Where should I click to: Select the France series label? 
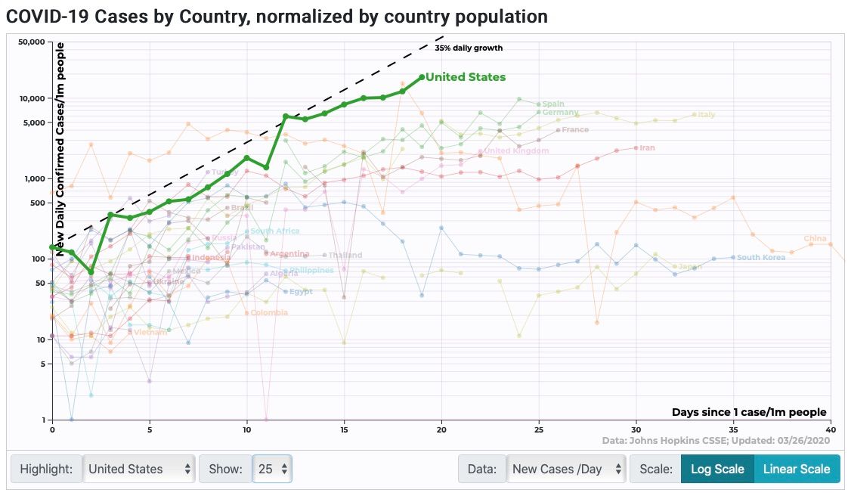(574, 130)
